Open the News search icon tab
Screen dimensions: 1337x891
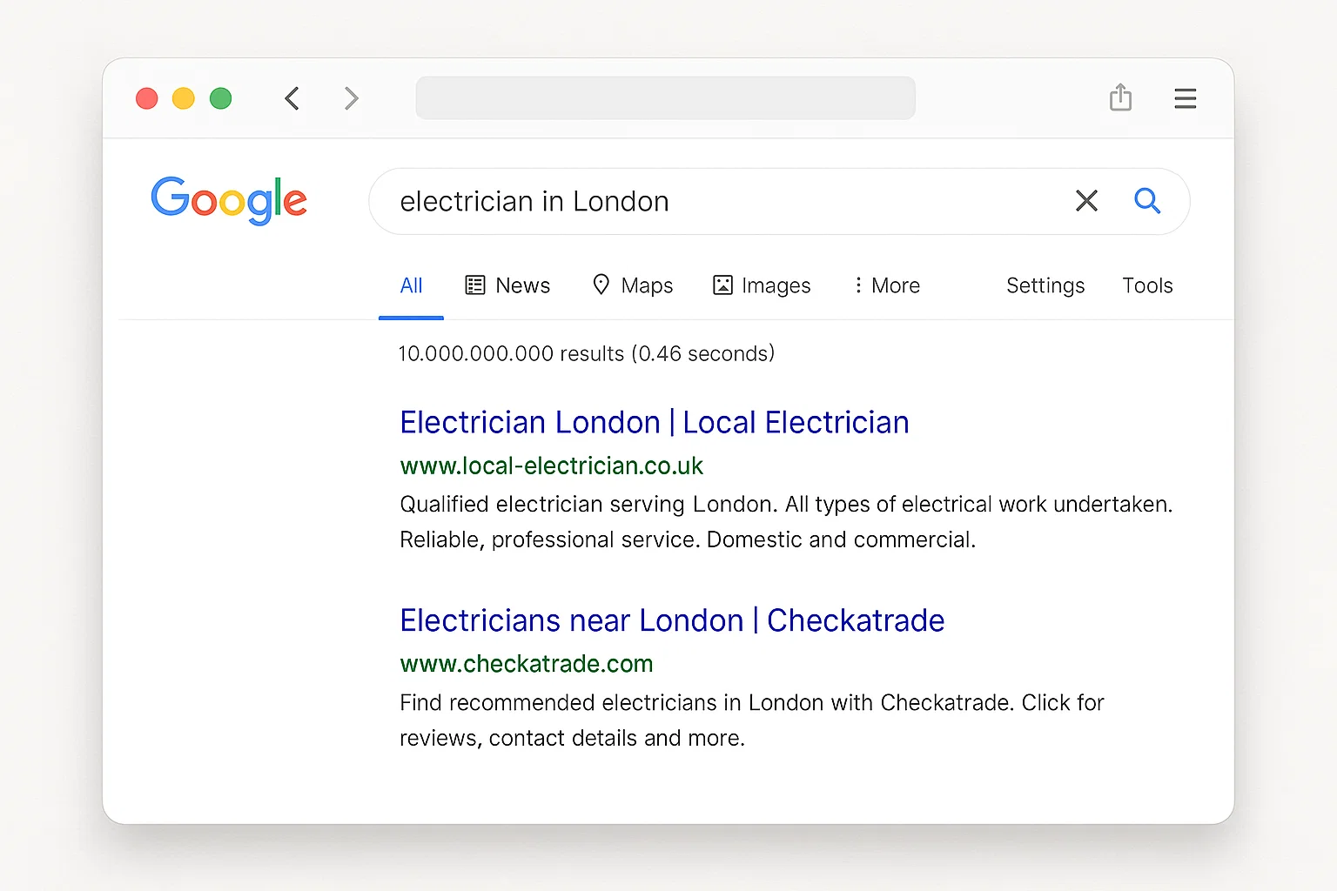pyautogui.click(x=475, y=285)
